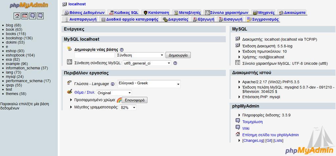
Task: Click the server icon beside Διακομιστής: localhost
Action: coord(238,38)
